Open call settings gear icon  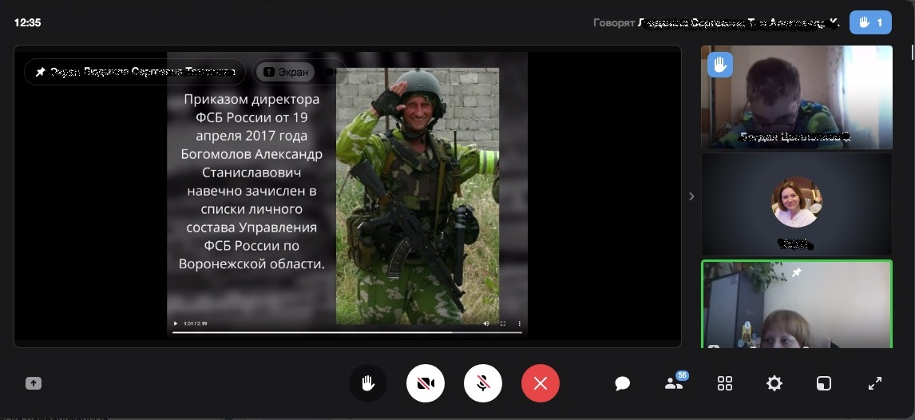[774, 383]
